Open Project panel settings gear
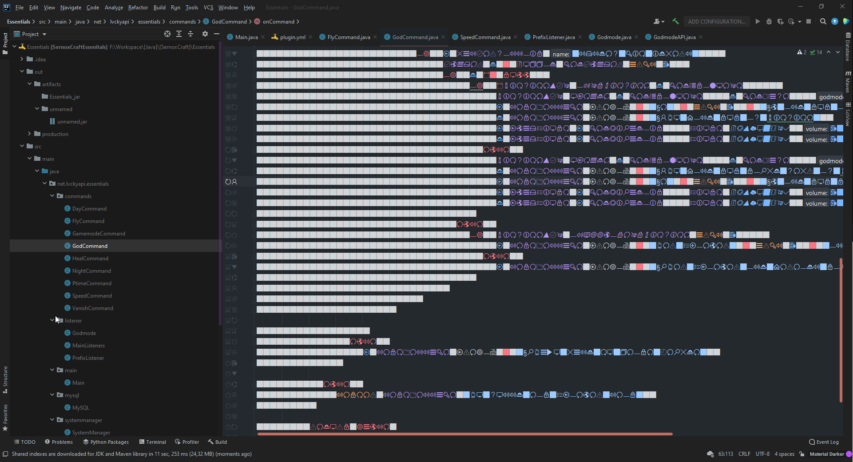The width and height of the screenshot is (853, 462). click(205, 34)
